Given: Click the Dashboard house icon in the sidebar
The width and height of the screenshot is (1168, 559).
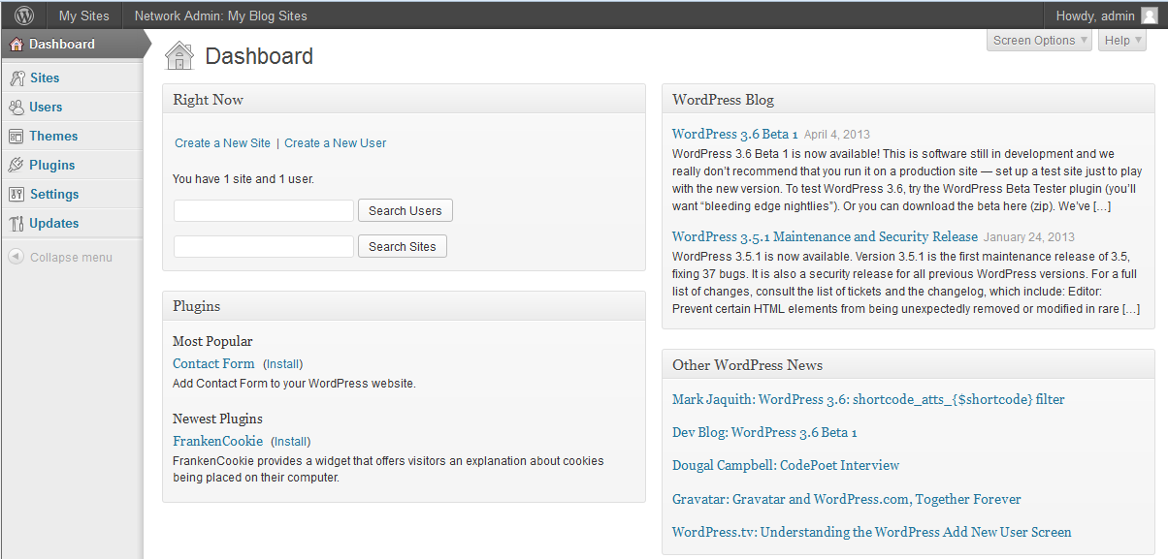Looking at the screenshot, I should coord(16,45).
